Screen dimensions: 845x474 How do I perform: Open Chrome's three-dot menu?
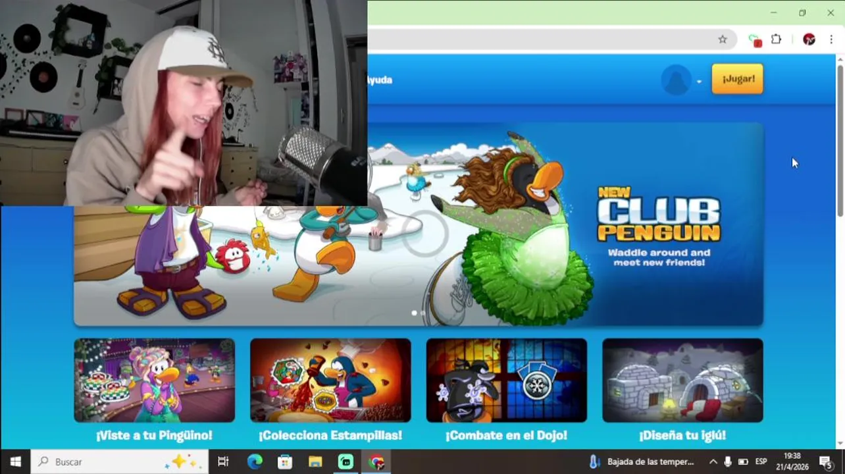[x=831, y=39]
